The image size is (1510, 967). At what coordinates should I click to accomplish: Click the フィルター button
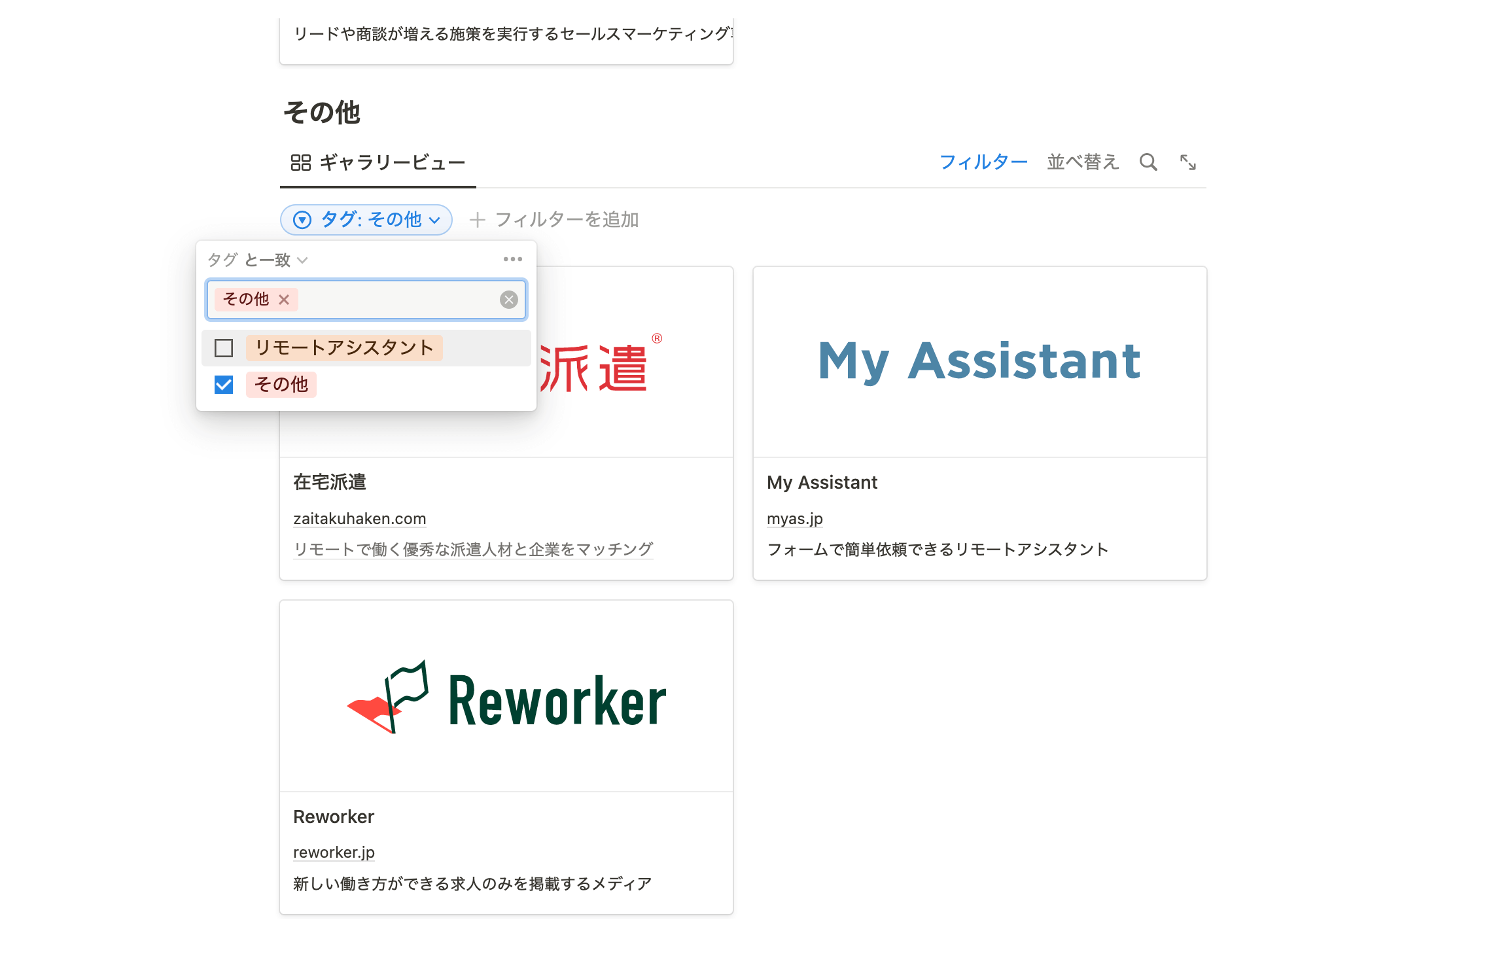point(983,162)
